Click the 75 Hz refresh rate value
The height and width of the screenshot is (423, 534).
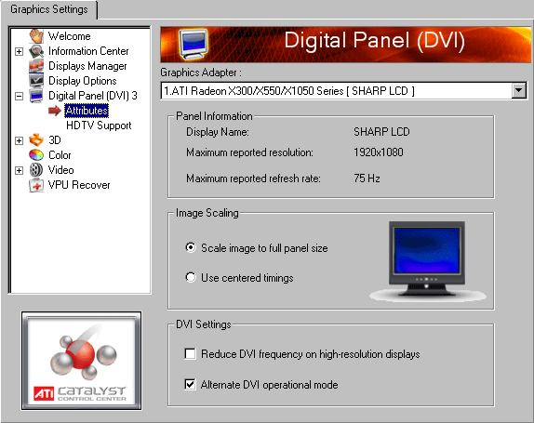point(367,178)
